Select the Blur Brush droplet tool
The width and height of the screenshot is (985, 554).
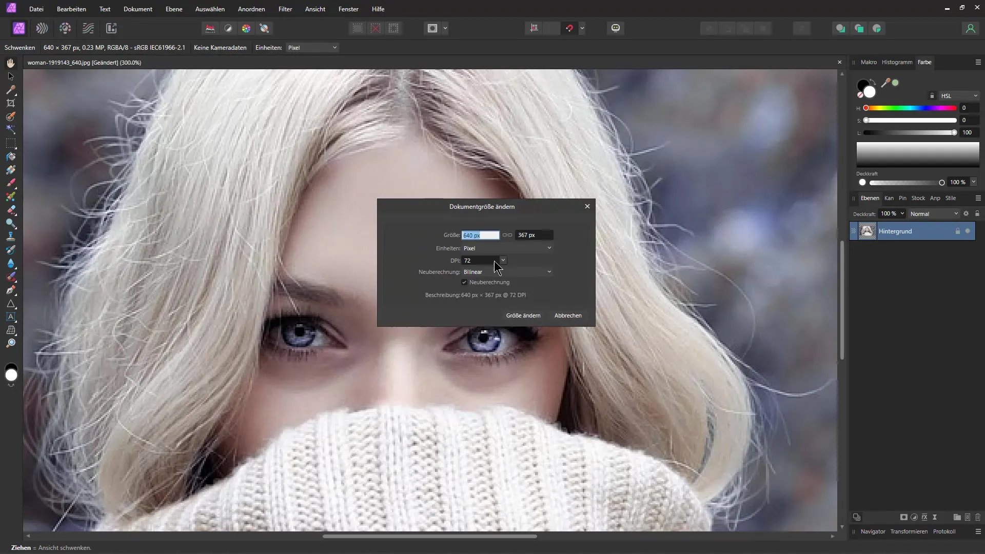point(11,263)
